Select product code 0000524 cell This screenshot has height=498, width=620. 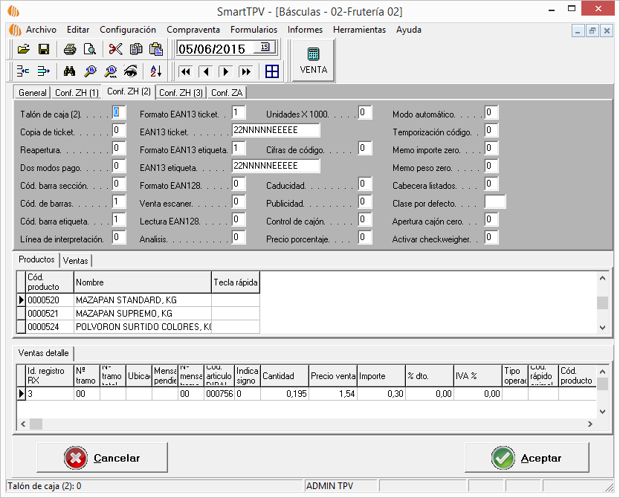[50, 327]
